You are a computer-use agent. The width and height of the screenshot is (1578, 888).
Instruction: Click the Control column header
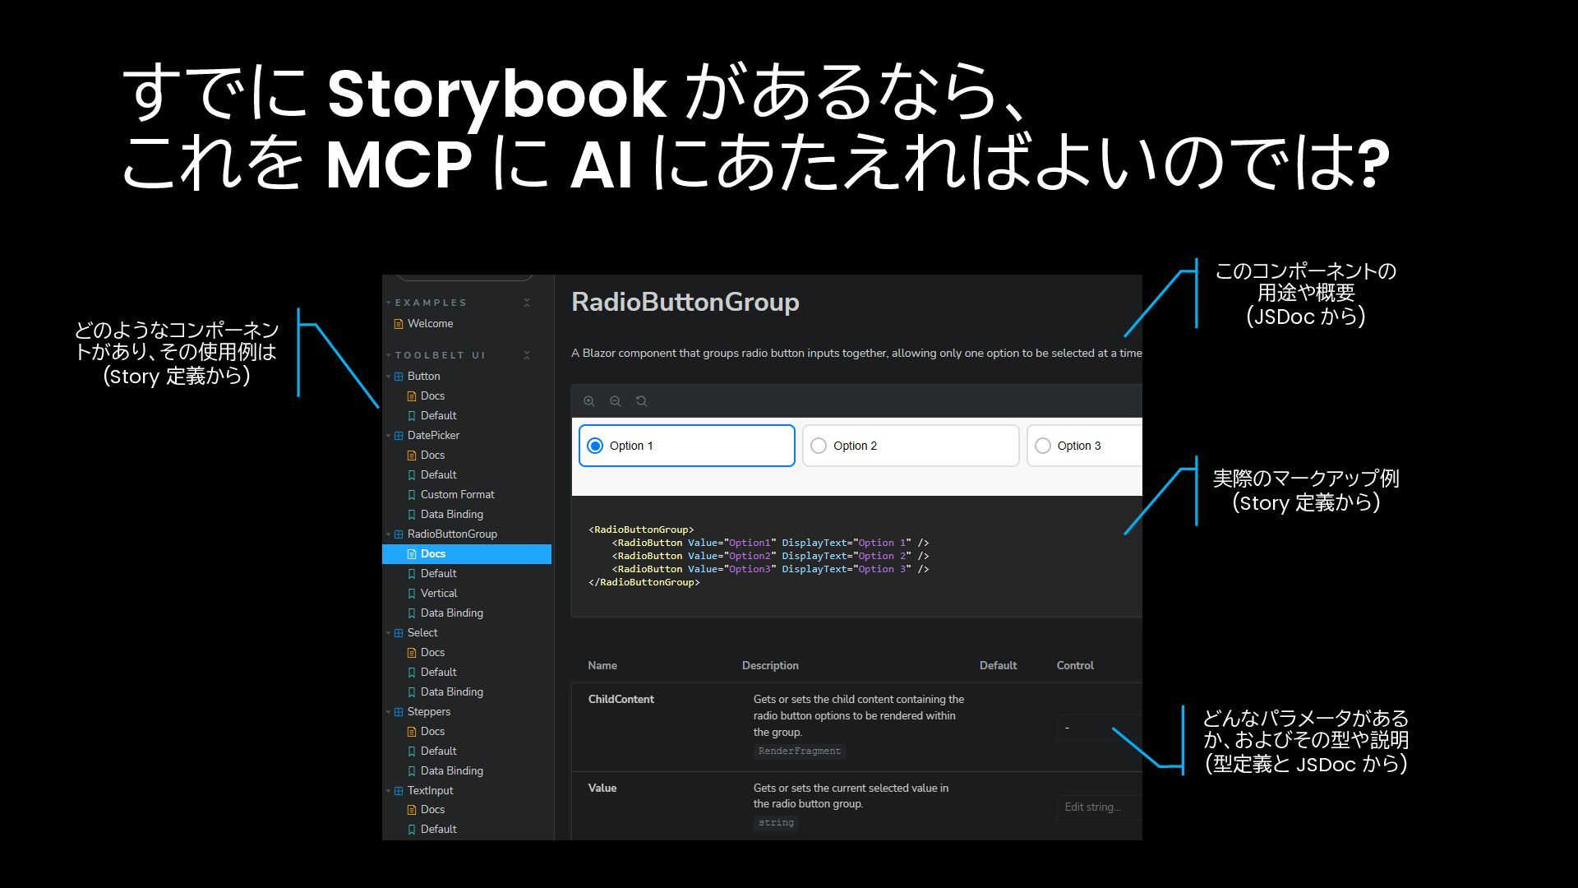click(x=1075, y=666)
